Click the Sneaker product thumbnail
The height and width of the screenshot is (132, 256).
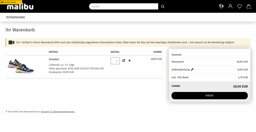[20, 66]
